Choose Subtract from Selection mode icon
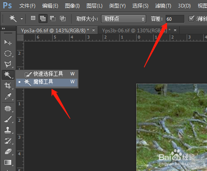Image resolution: width=207 pixels, height=171 pixels. 53,18
